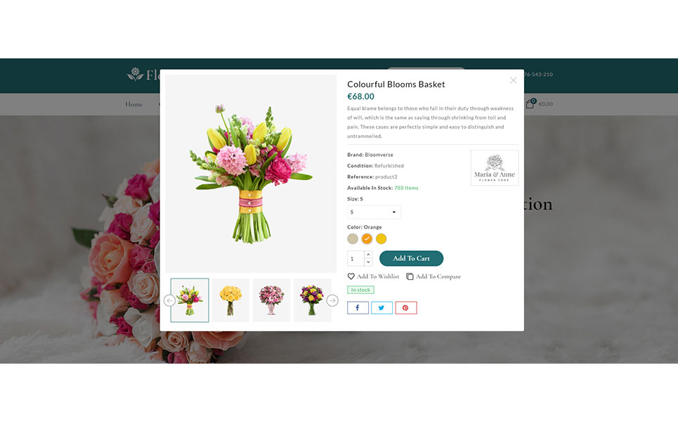Viewport: 678px width, 422px height.
Task: Click the Add To Cart button
Action: (411, 258)
